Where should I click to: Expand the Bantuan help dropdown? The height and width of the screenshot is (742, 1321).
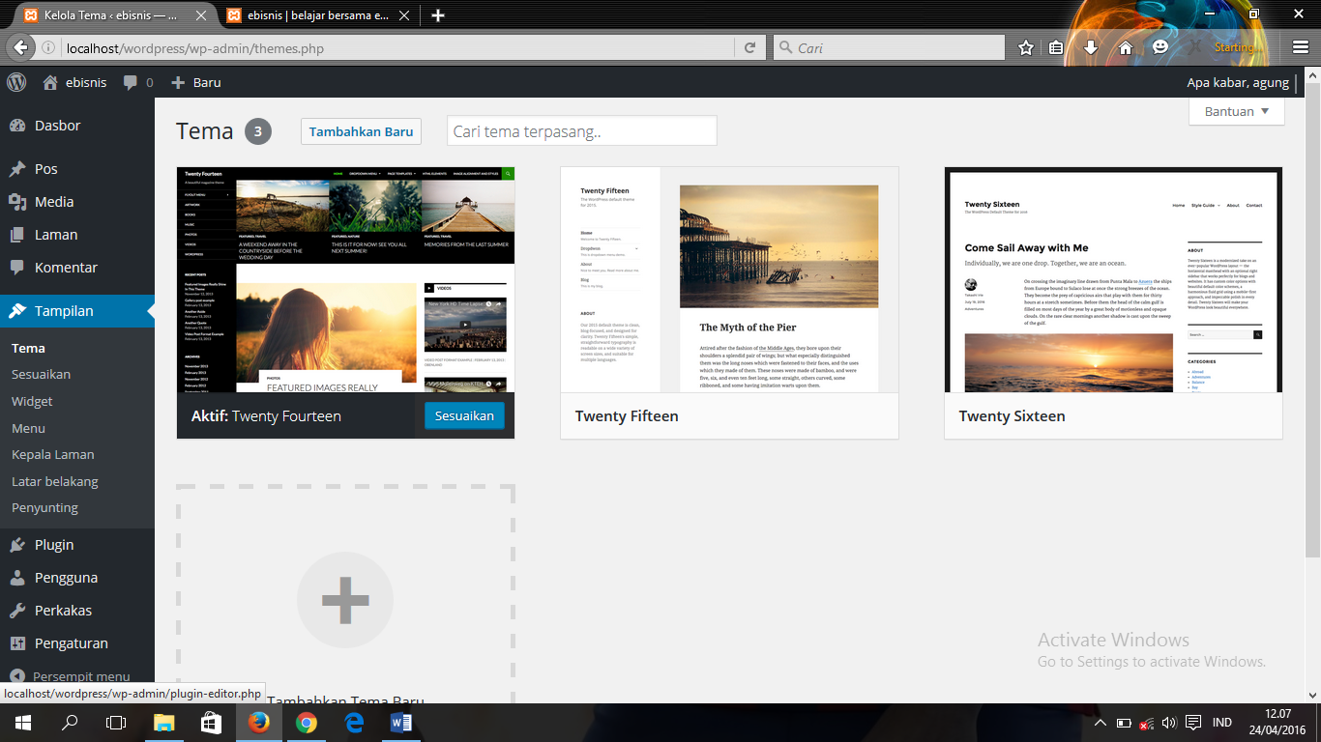click(1236, 111)
